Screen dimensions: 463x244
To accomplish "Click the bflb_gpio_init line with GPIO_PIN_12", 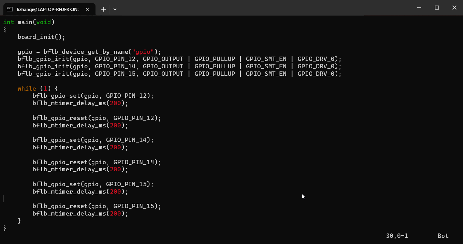I will 180,59.
